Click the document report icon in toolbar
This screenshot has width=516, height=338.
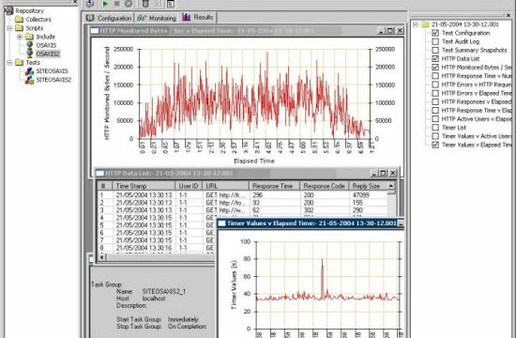point(171,4)
